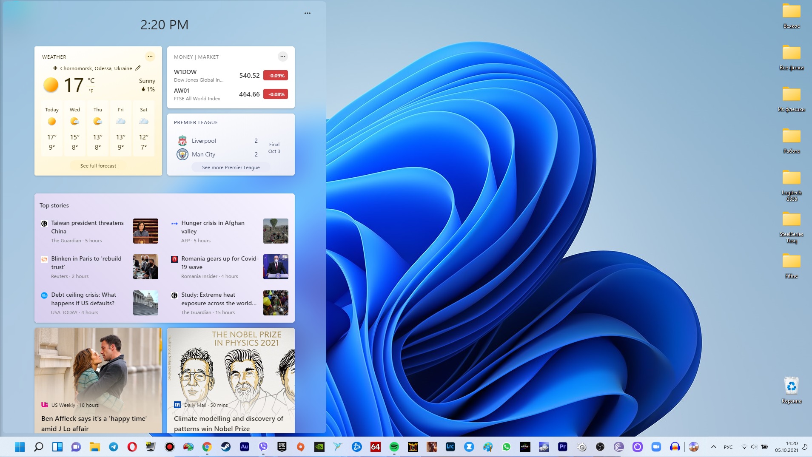Image resolution: width=812 pixels, height=457 pixels.
Task: Open WhatsApp from the taskbar
Action: point(506,447)
